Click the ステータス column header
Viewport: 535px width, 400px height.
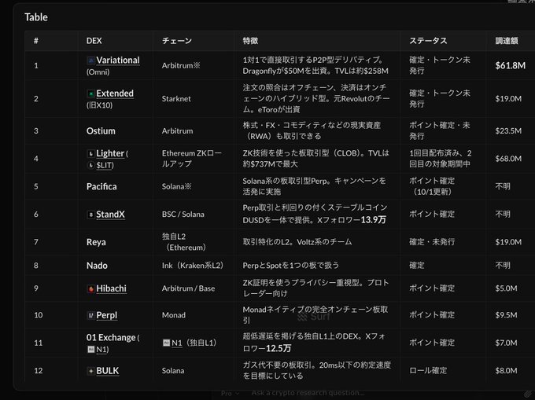428,41
